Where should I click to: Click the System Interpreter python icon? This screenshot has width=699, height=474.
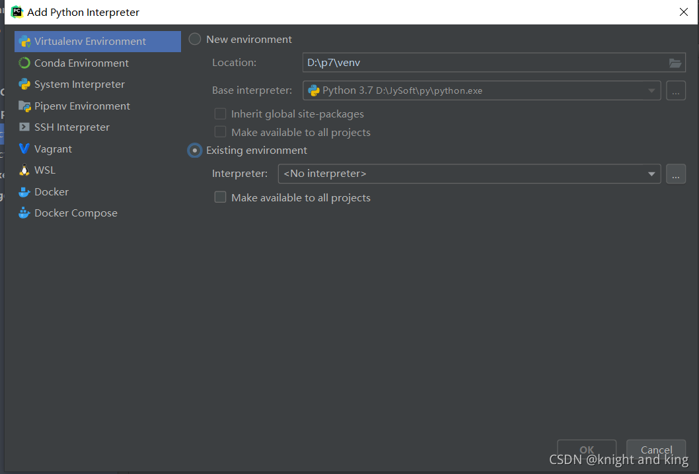coord(24,85)
